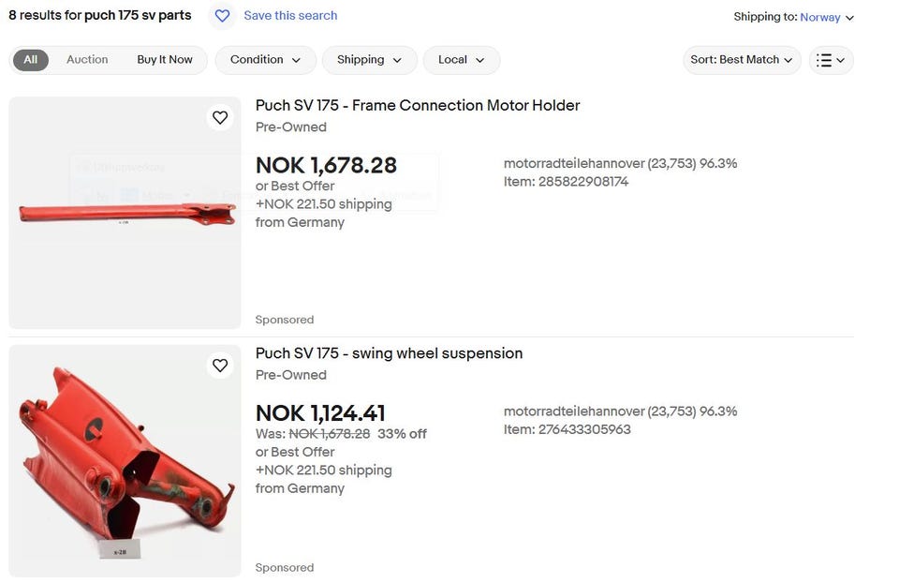Screen dimensions: 899x583
Task: Click Save this search link
Action: [x=290, y=16]
